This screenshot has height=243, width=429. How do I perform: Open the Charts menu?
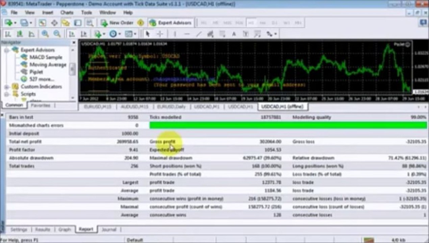[x=67, y=12]
